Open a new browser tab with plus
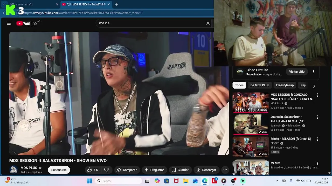This screenshot has width=332, height=186. (x=116, y=4)
